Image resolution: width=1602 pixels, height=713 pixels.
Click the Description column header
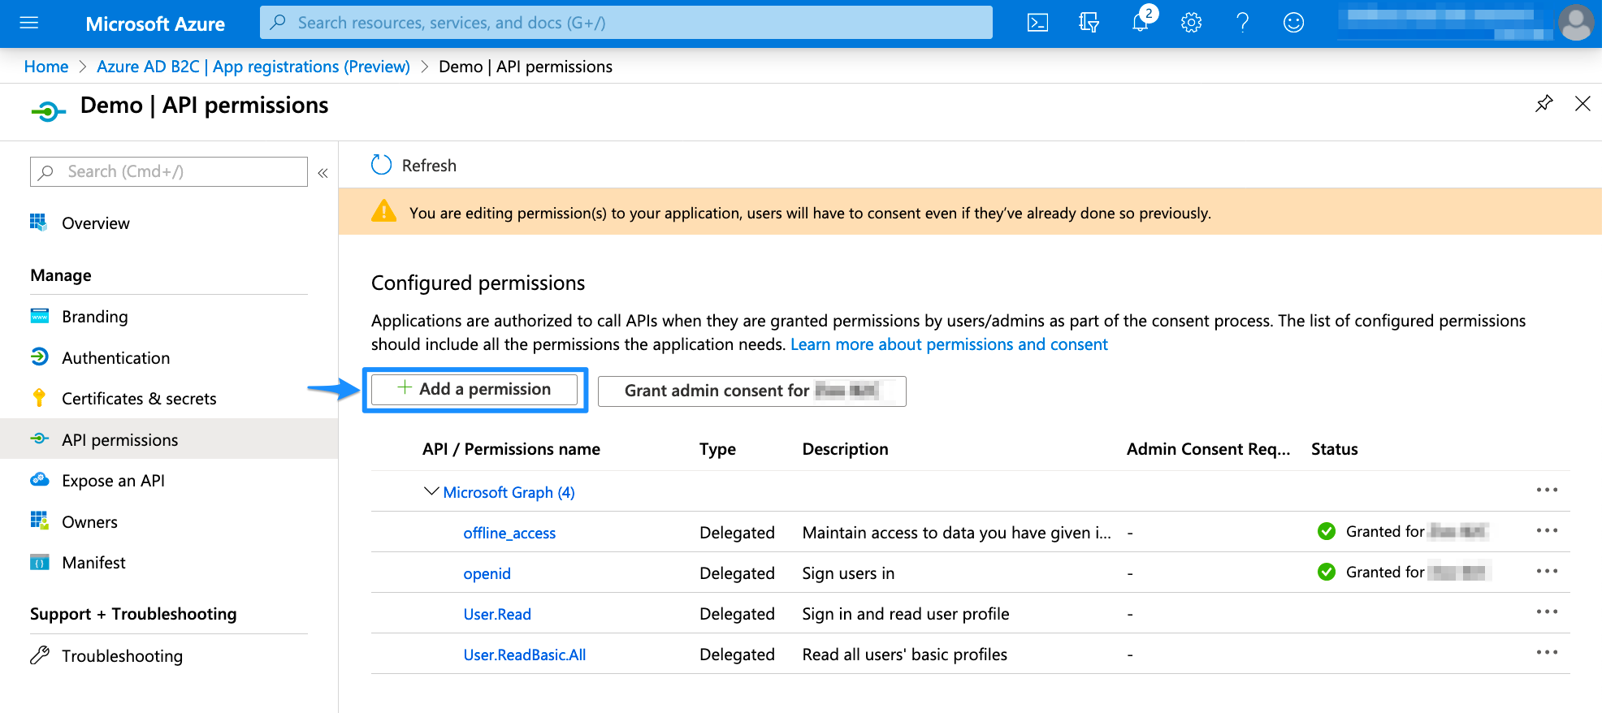pos(845,449)
